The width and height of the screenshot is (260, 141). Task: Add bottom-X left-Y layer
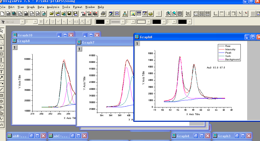(215, 14)
